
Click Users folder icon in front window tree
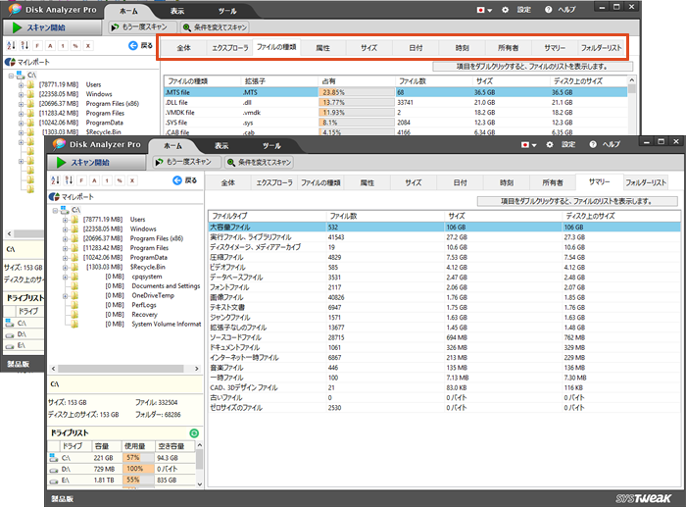pos(74,220)
